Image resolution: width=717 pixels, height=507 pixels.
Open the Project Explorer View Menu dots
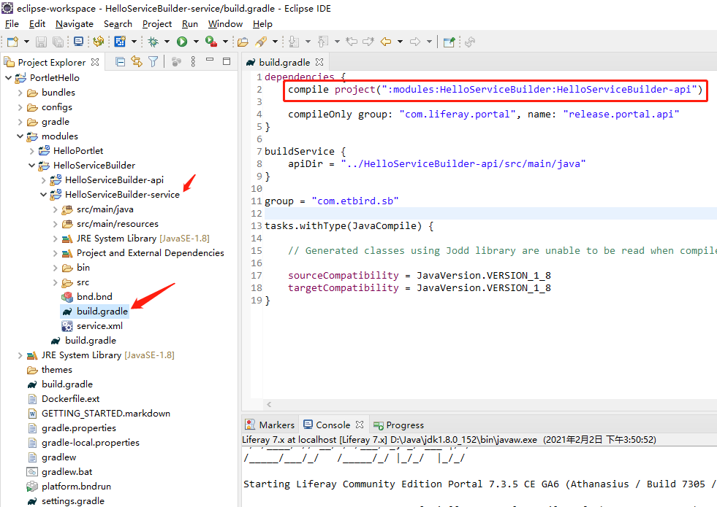[194, 61]
